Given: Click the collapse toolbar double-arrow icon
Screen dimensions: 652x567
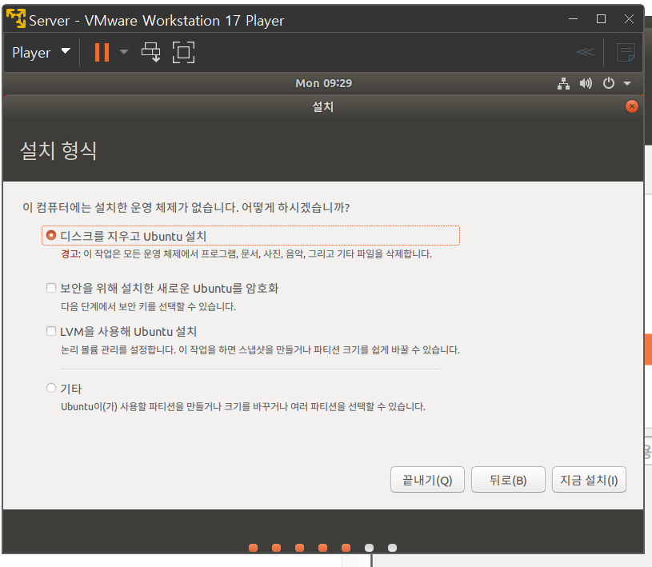Looking at the screenshot, I should [x=586, y=52].
